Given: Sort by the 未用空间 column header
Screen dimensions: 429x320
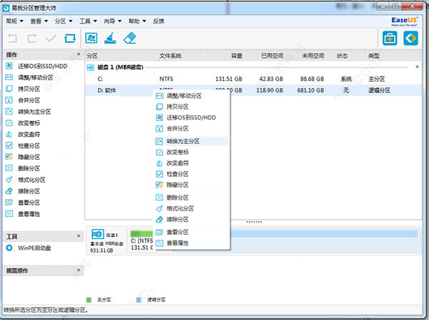Looking at the screenshot, I should pyautogui.click(x=305, y=56).
